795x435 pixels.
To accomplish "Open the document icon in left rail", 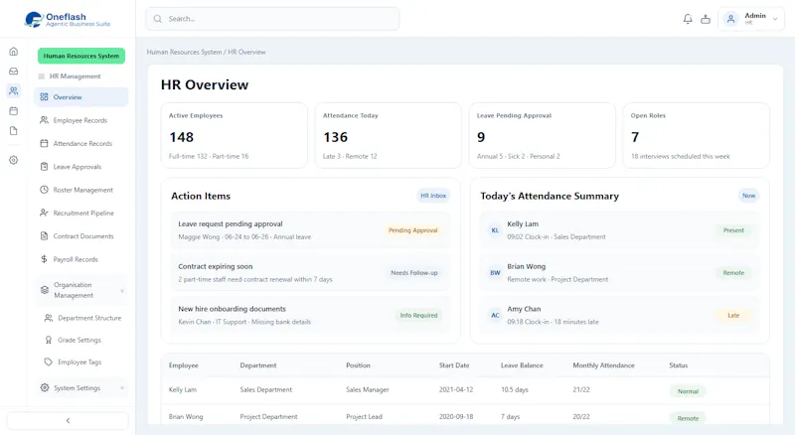I will click(x=14, y=130).
